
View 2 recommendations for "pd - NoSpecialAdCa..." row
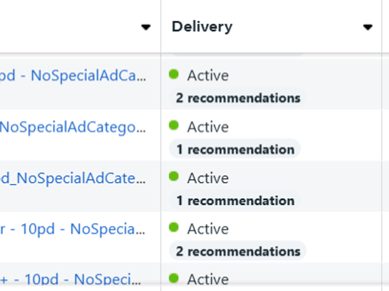[x=238, y=98]
